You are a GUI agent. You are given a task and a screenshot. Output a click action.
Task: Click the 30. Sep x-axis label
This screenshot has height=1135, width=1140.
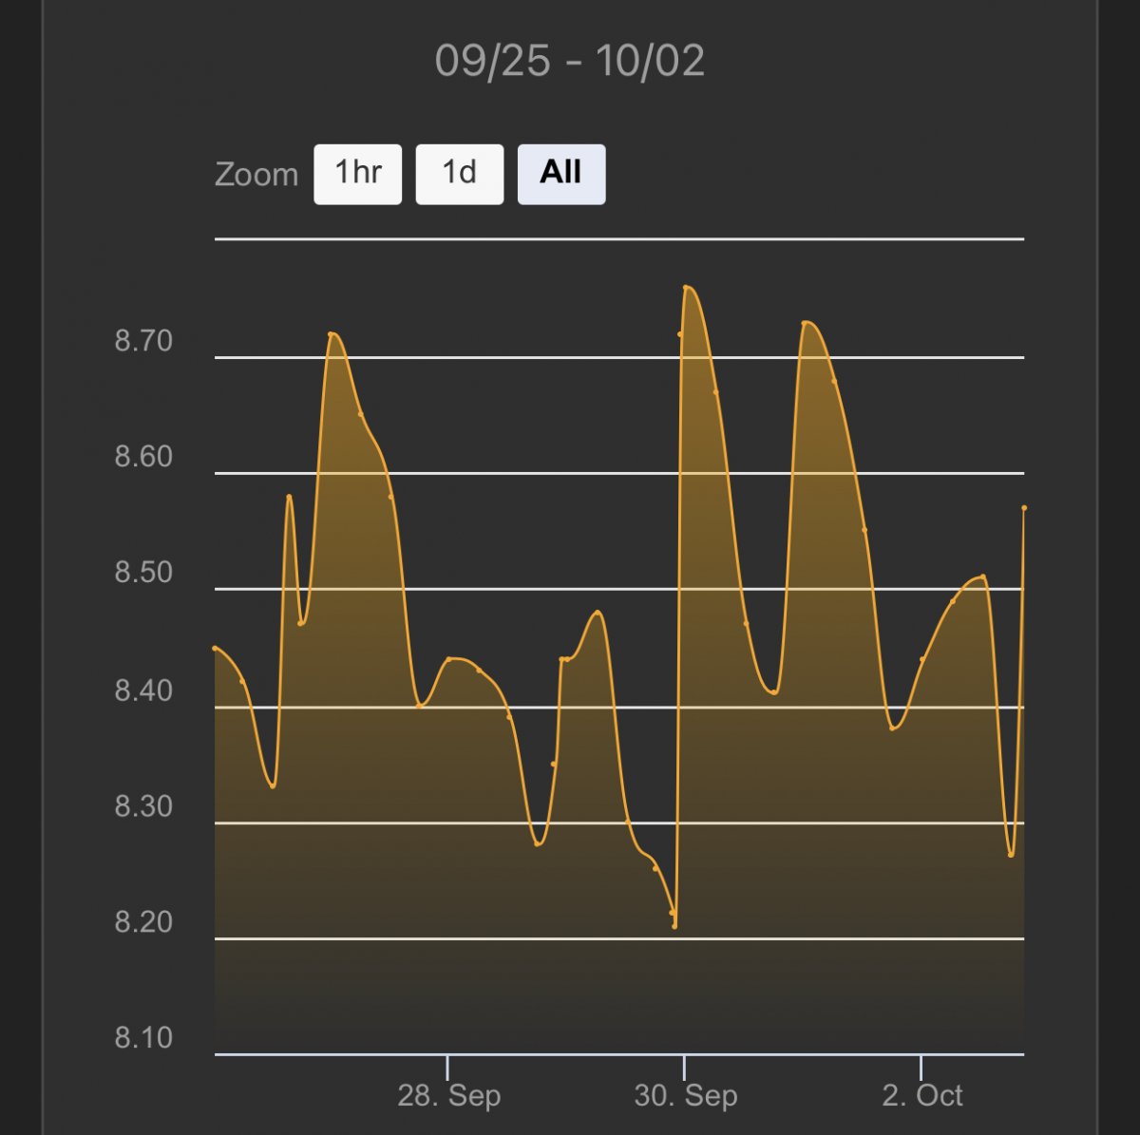point(685,1096)
